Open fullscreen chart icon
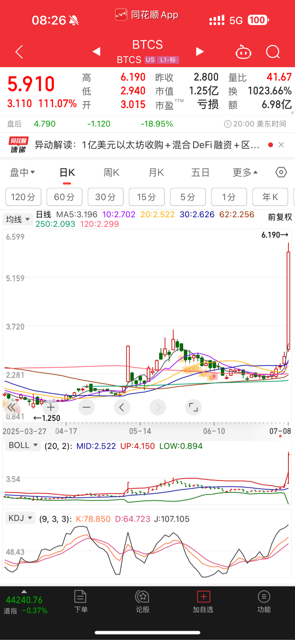Viewport: 295px width, 640px height. click(193, 407)
